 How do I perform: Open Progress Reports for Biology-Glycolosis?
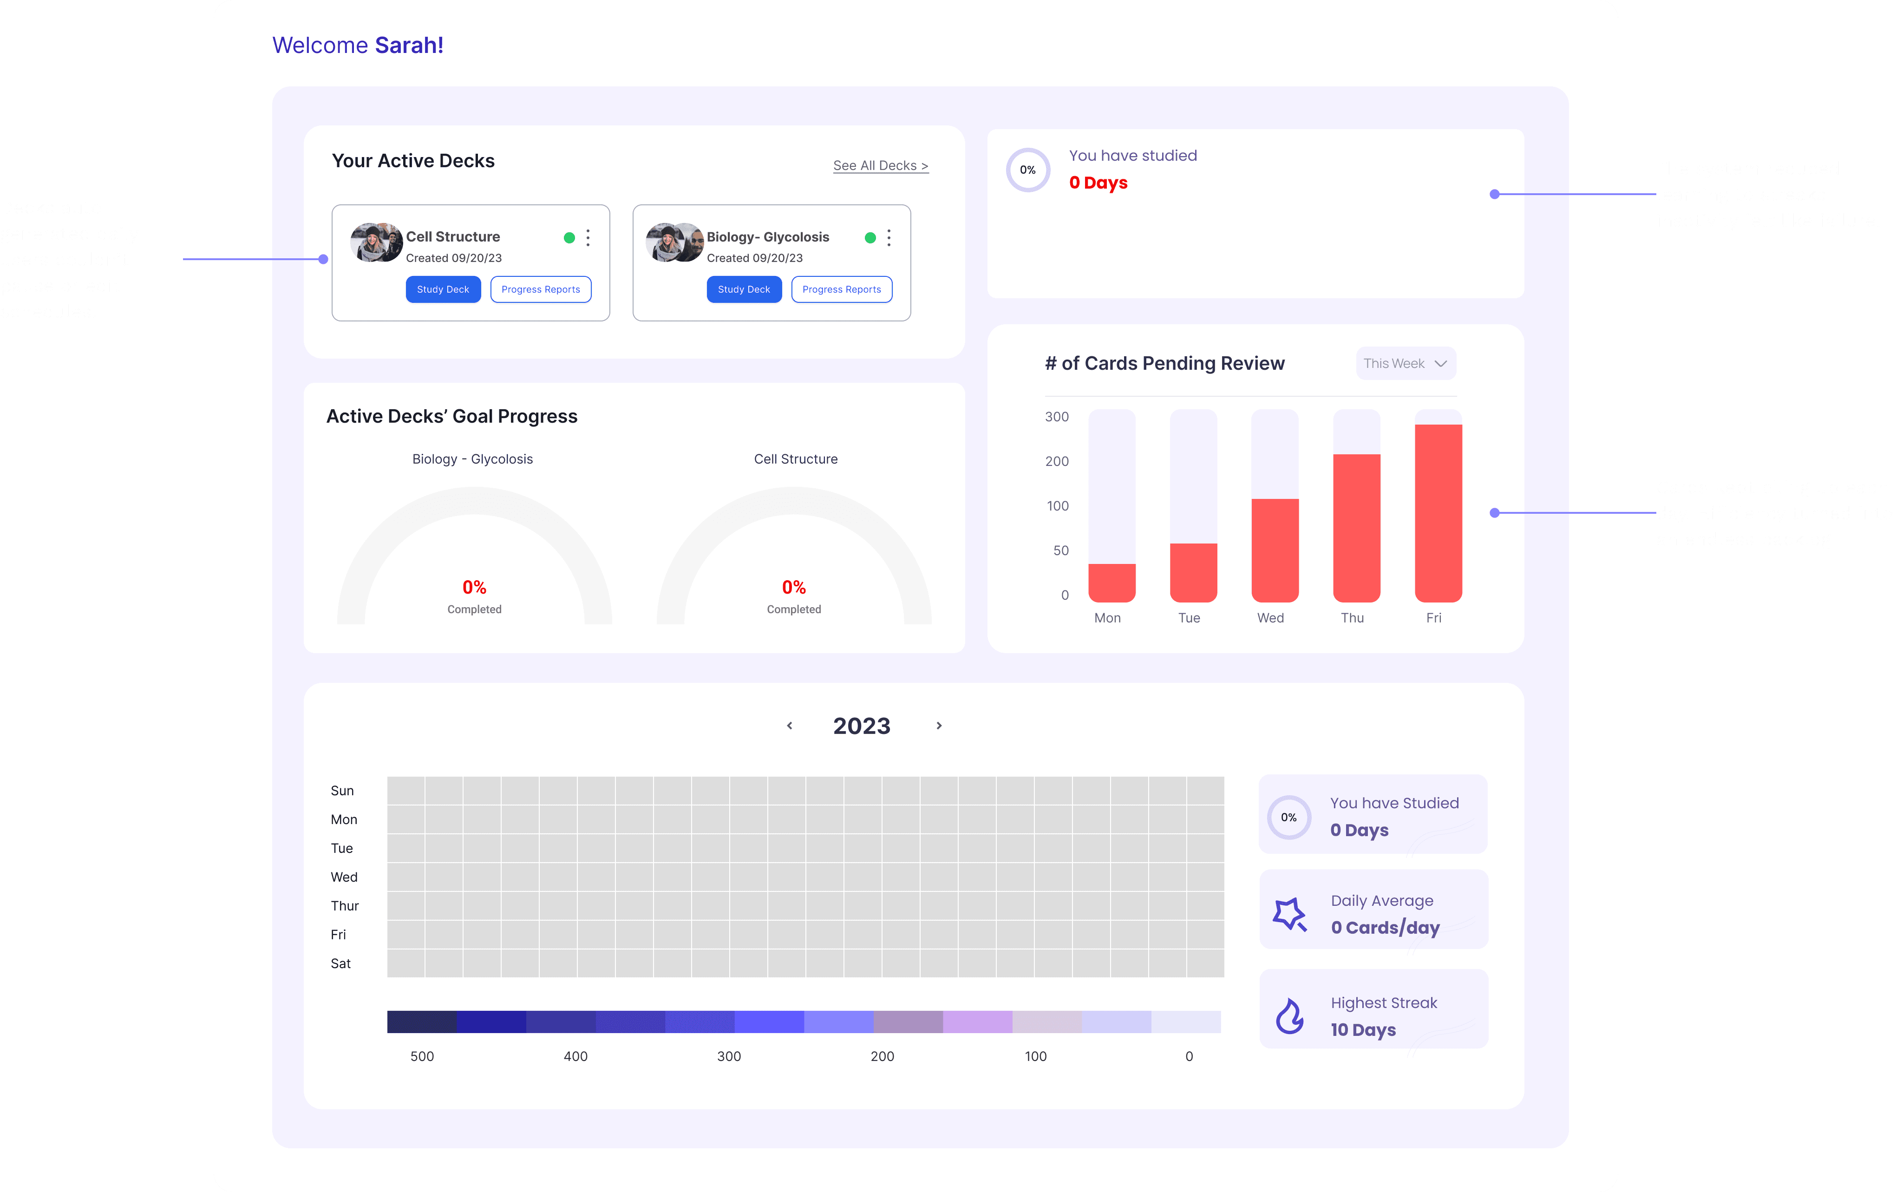(841, 290)
